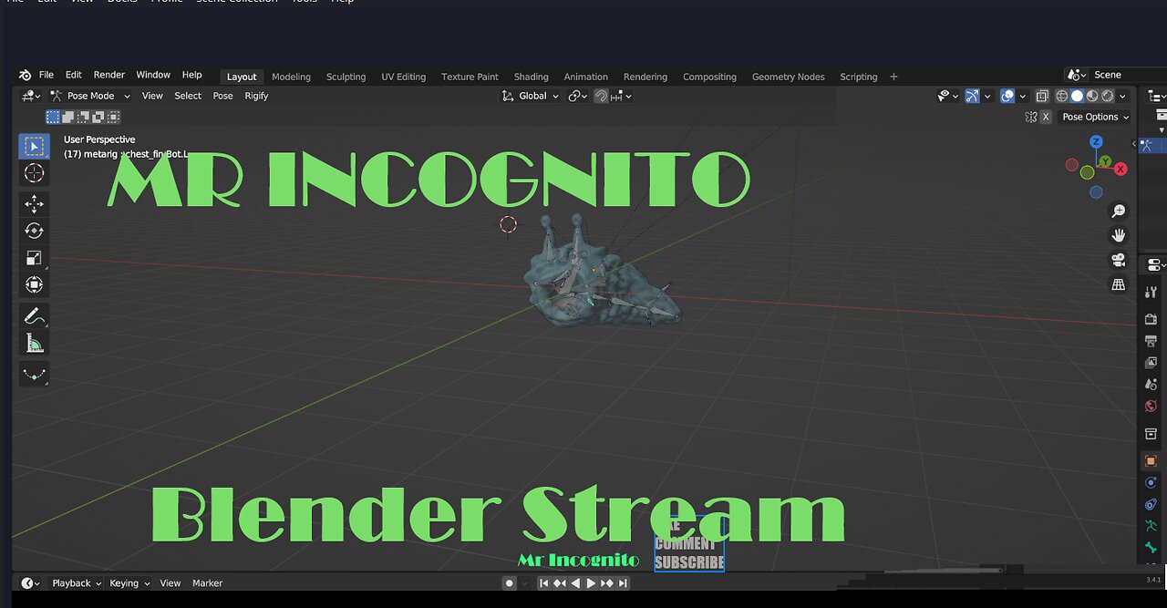Toggle the camera view icon
This screenshot has width=1167, height=608.
pos(1119,261)
